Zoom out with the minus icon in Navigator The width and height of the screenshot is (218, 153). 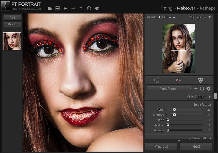pos(174,17)
